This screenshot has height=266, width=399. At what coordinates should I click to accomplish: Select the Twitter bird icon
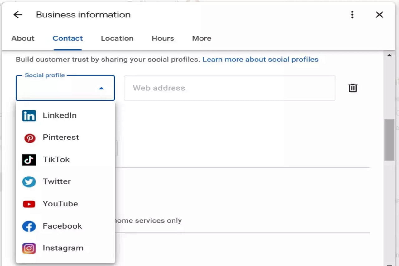pos(29,182)
